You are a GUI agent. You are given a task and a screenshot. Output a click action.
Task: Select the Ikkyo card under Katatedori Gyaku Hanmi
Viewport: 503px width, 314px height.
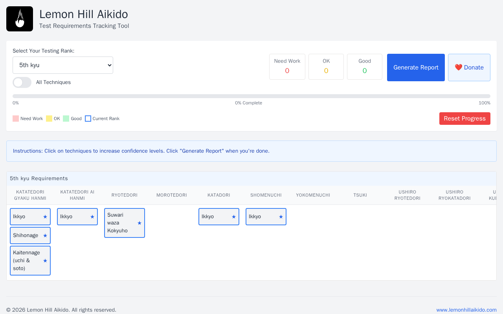pos(30,217)
